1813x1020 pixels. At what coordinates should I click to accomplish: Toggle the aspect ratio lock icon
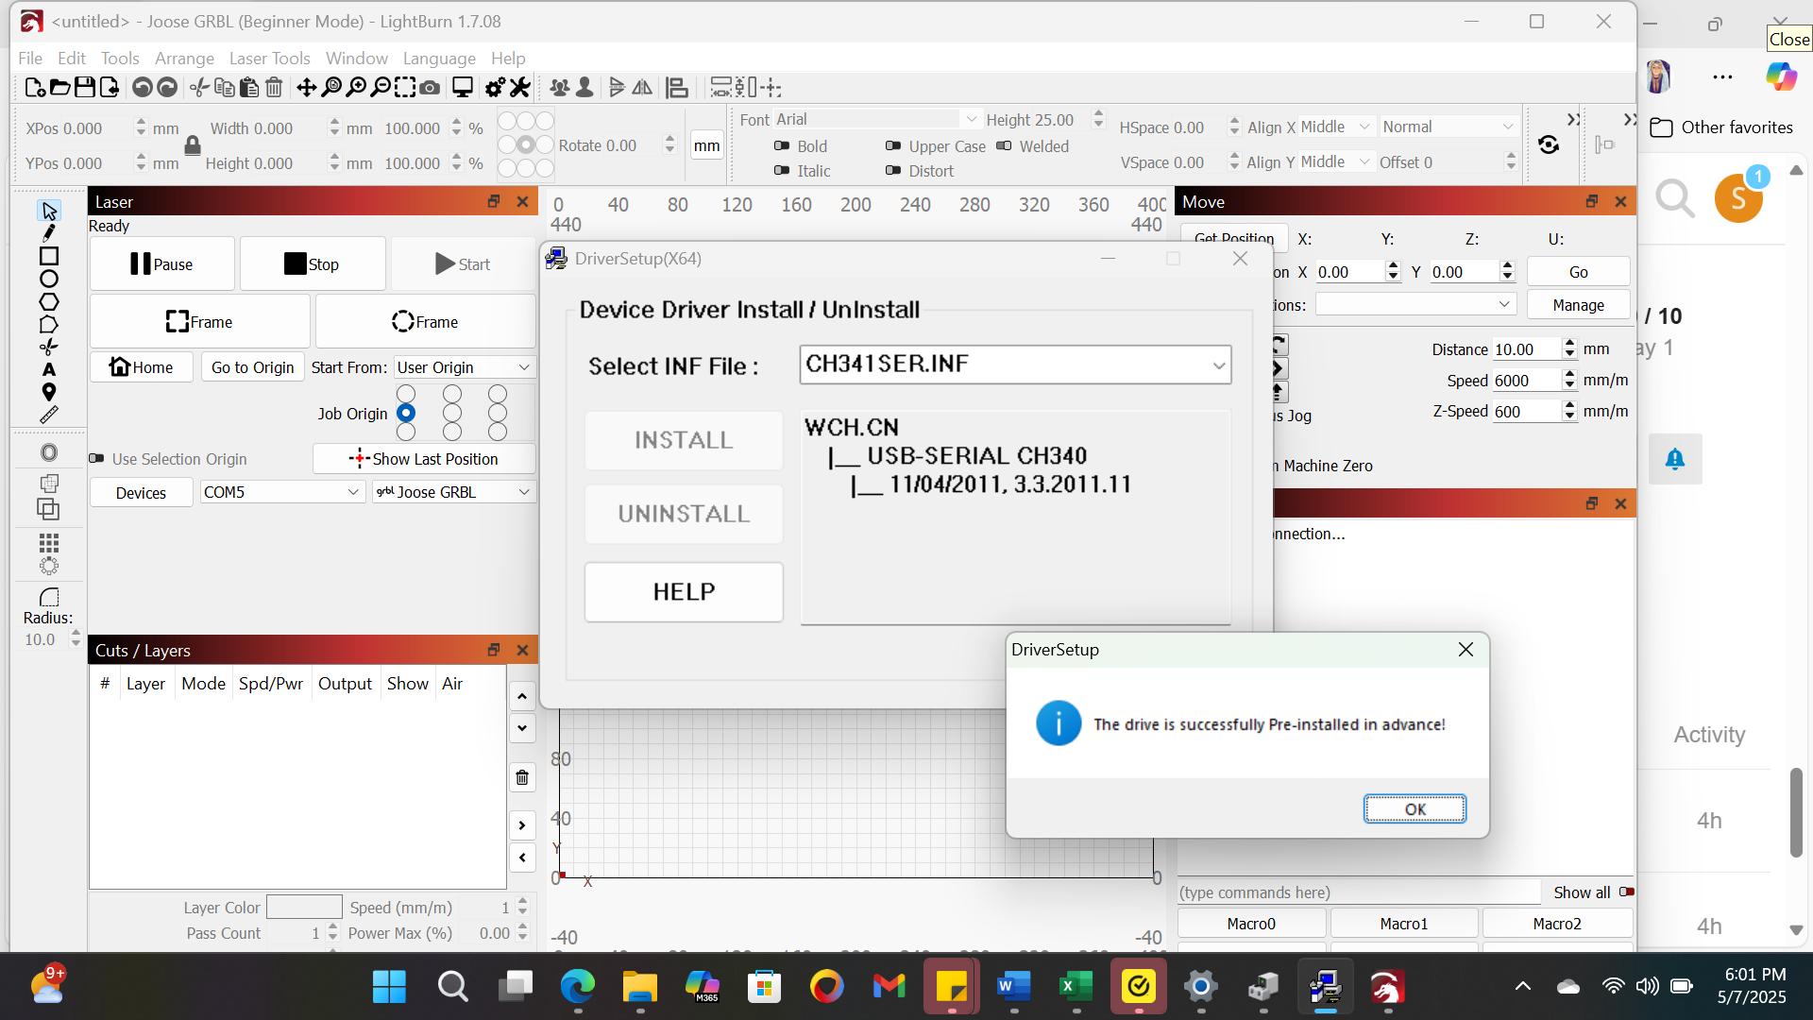click(x=193, y=145)
